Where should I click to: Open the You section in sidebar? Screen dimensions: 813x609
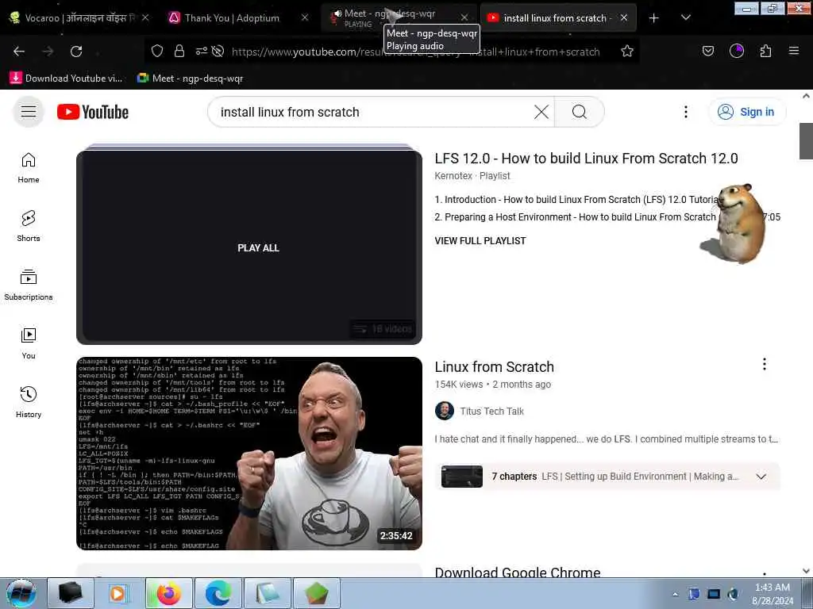coord(29,343)
